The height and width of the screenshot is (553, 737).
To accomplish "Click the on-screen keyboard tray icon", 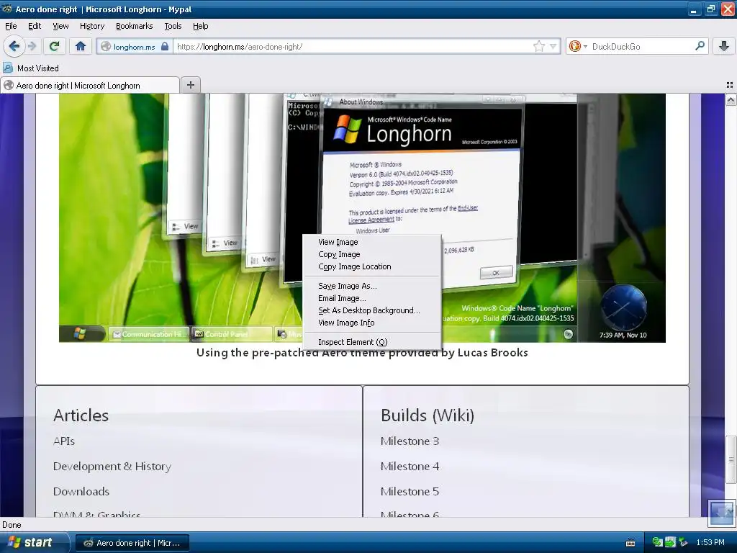I will point(630,543).
